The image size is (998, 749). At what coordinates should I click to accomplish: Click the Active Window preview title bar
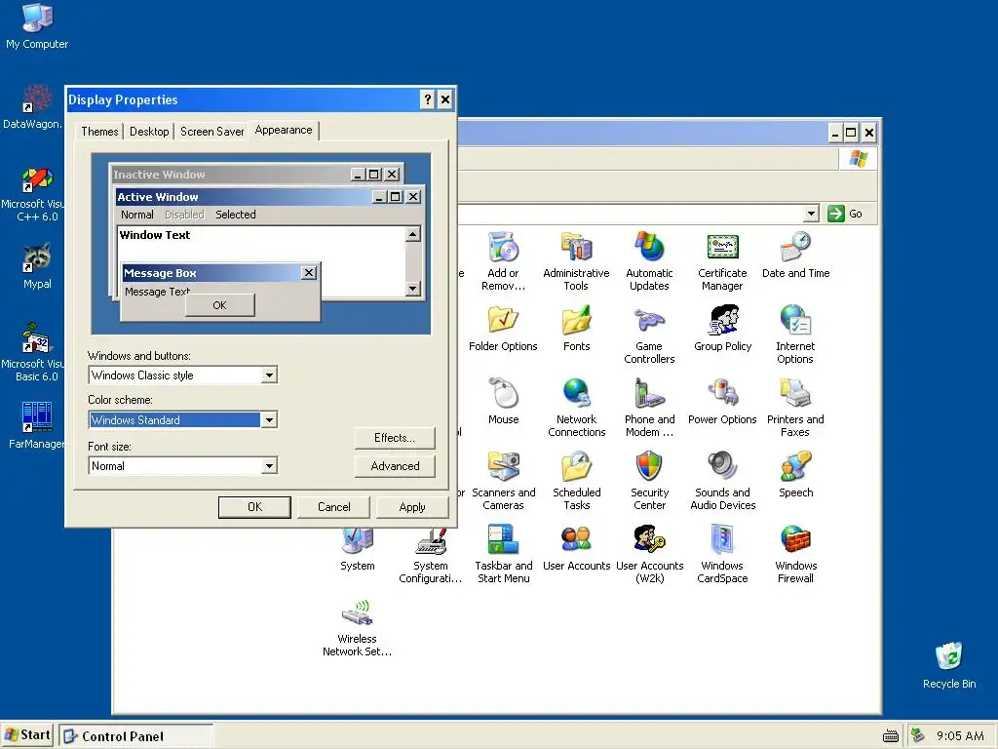[269, 197]
